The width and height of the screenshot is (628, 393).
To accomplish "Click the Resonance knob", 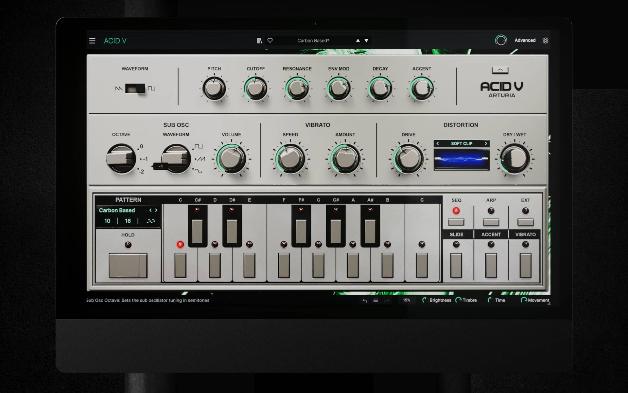I will point(297,88).
